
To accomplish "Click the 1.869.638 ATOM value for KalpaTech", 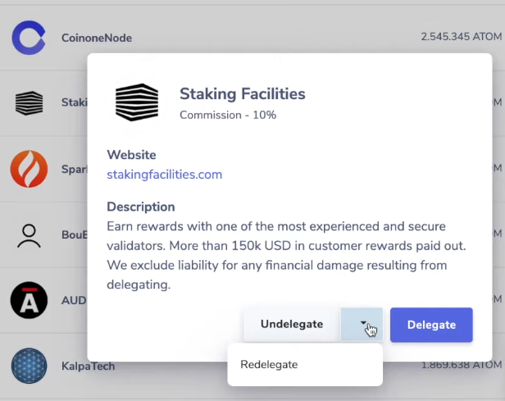I will [462, 365].
